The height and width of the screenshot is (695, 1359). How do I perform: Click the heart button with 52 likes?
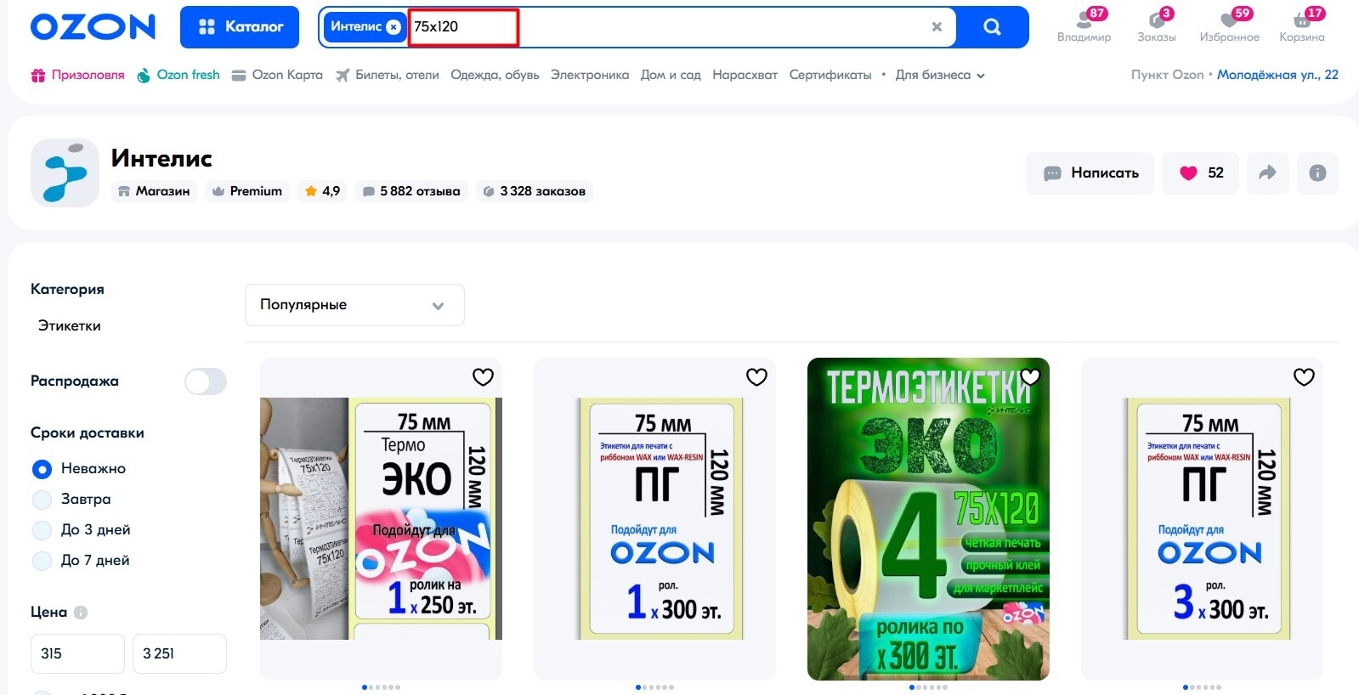[1201, 173]
